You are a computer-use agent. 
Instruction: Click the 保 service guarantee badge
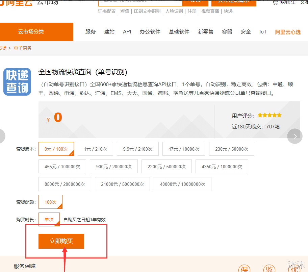[244, 269]
